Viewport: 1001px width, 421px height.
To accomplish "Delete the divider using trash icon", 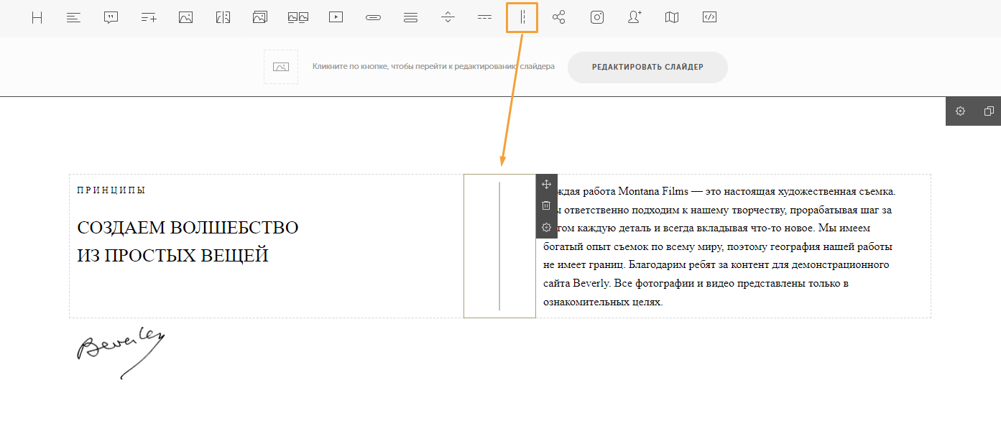I will click(546, 205).
